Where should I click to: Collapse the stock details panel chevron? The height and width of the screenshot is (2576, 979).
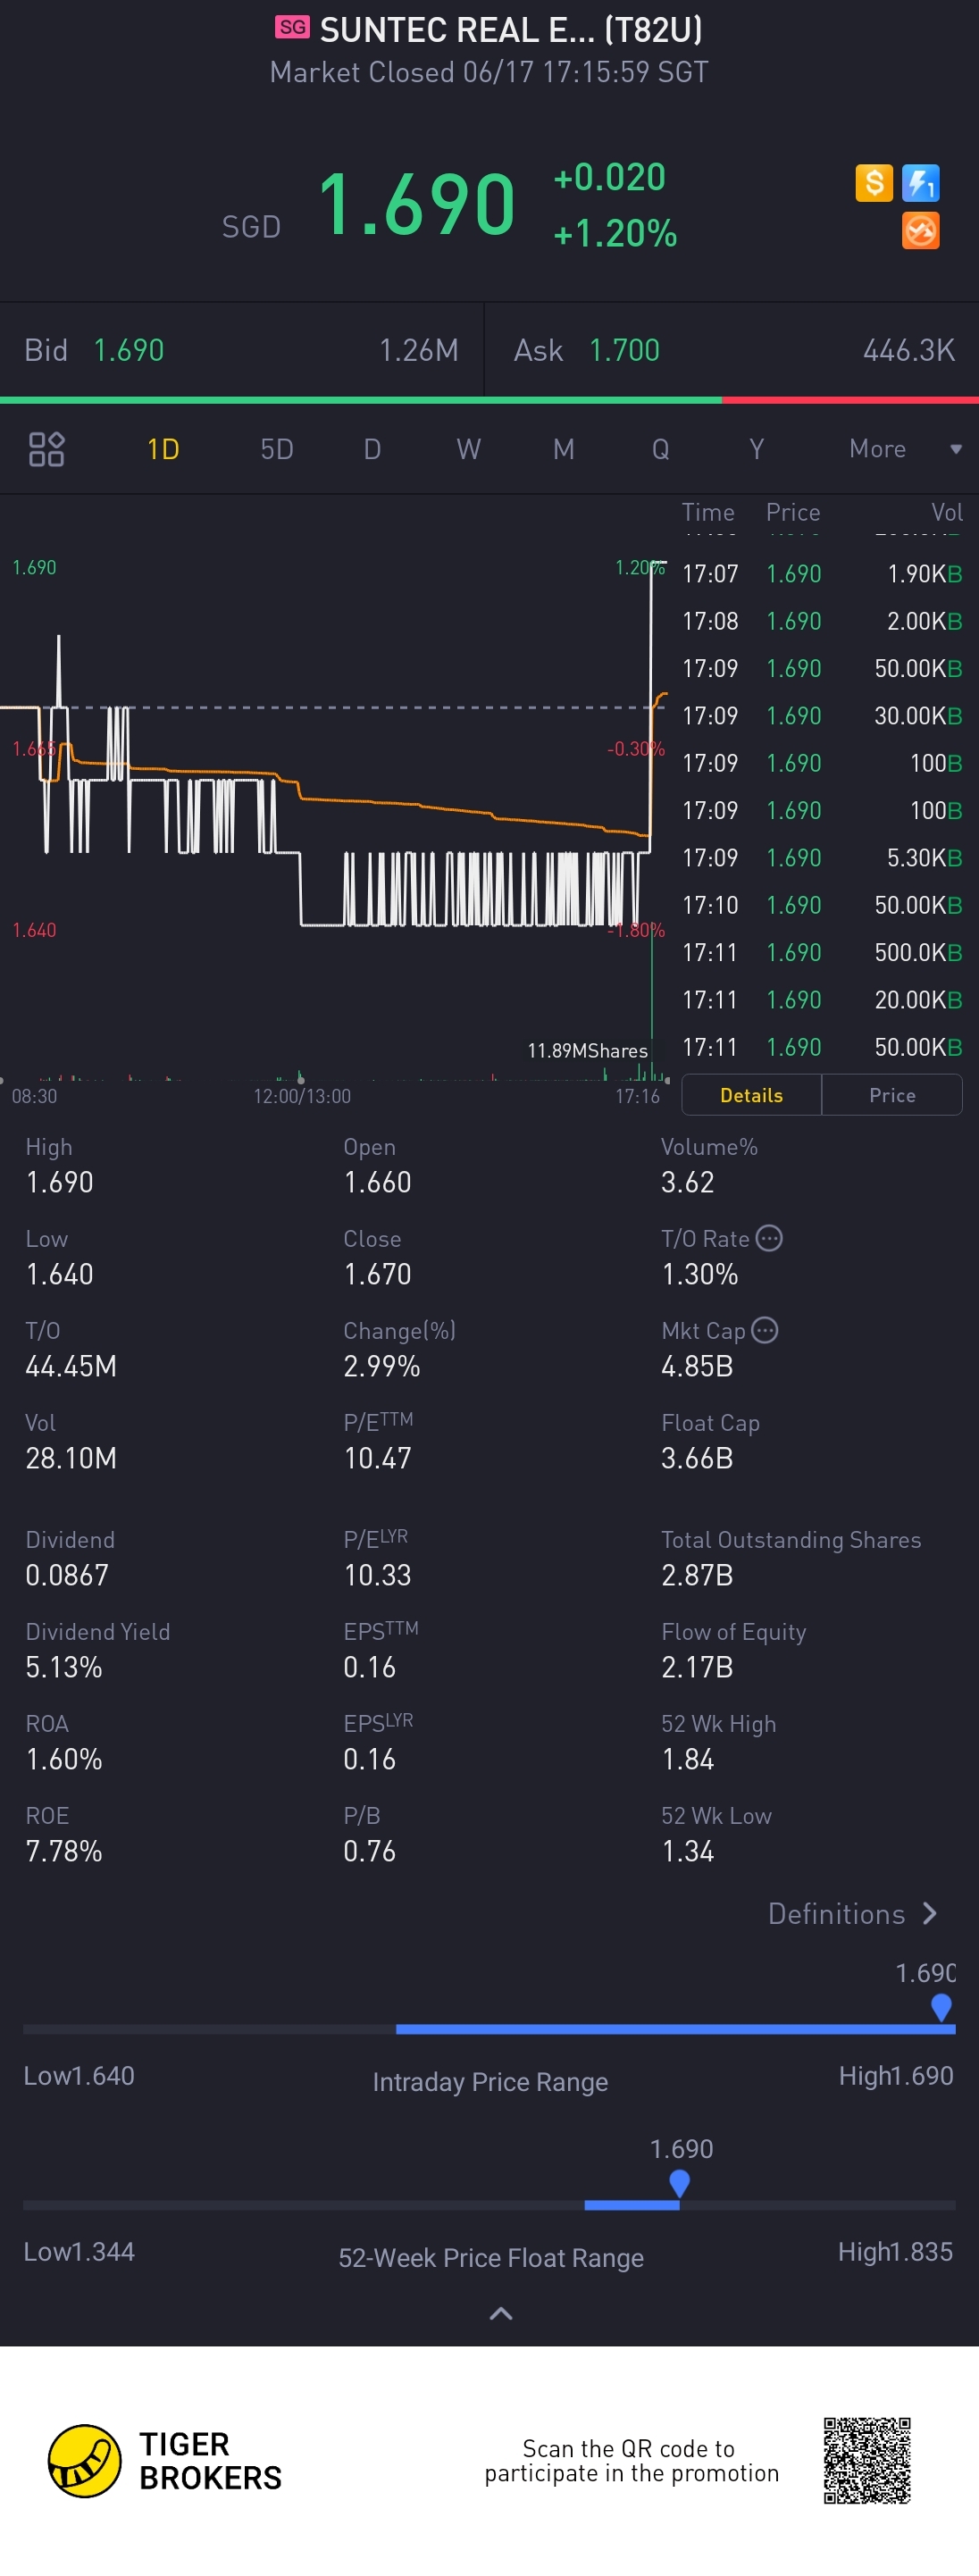tap(501, 2313)
